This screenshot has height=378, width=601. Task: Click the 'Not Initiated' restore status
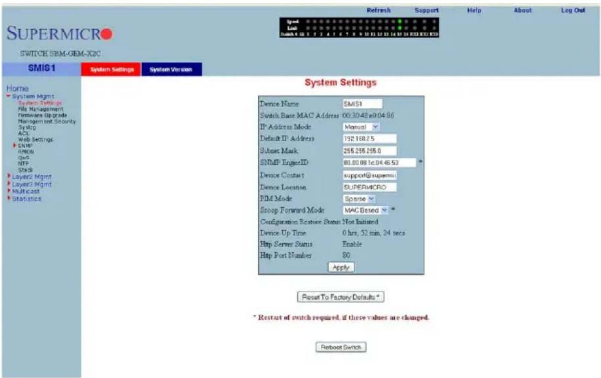(360, 221)
